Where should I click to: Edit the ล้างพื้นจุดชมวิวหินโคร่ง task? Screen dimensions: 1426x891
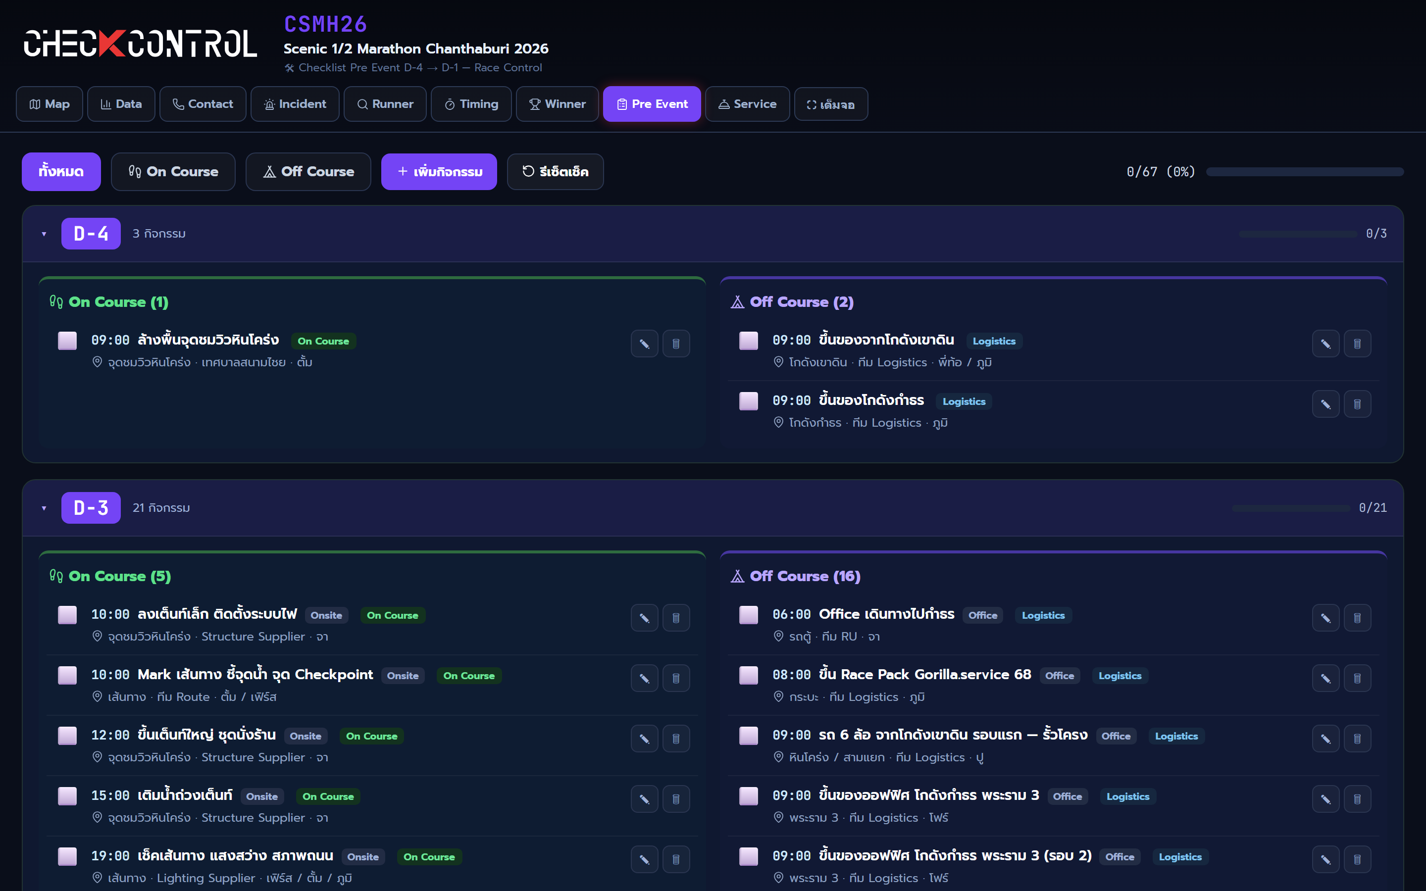tap(644, 344)
